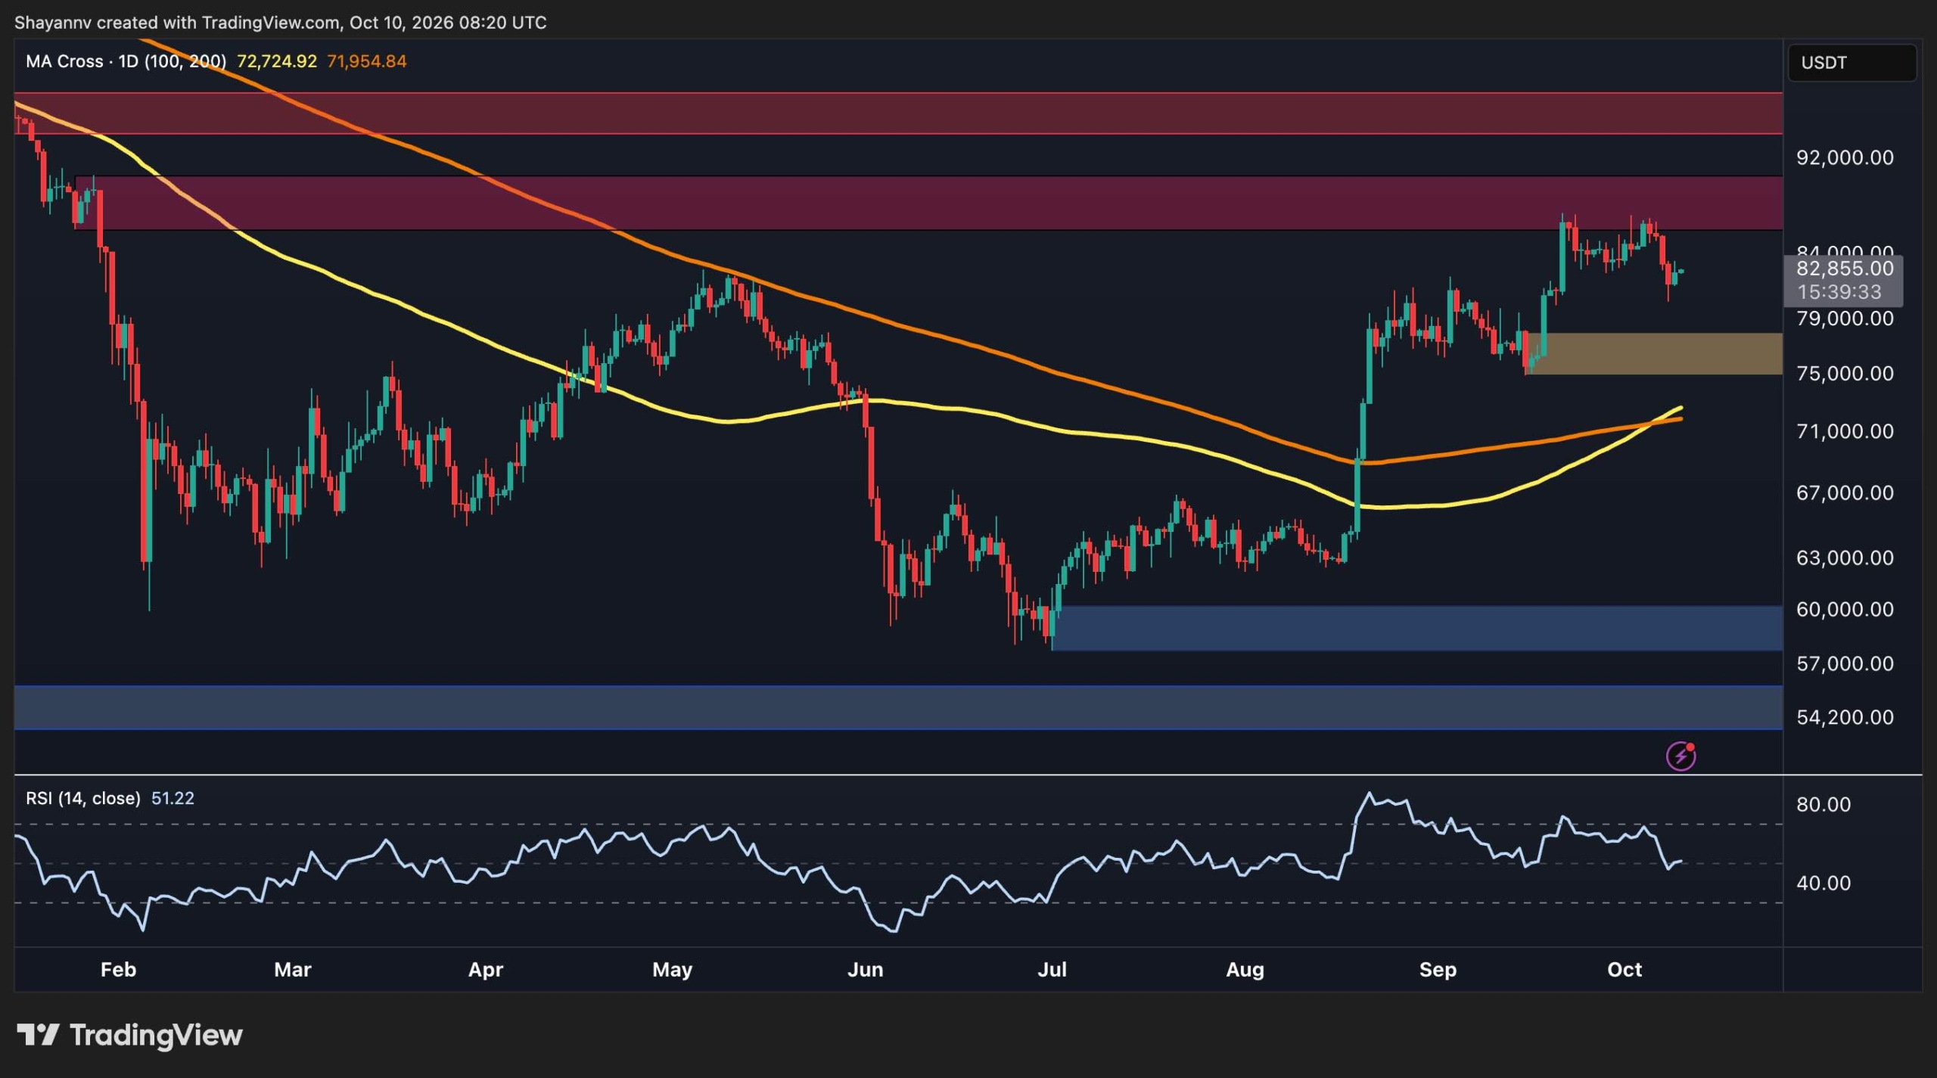Click the Mar label on time axis
The height and width of the screenshot is (1078, 1937).
(x=292, y=970)
